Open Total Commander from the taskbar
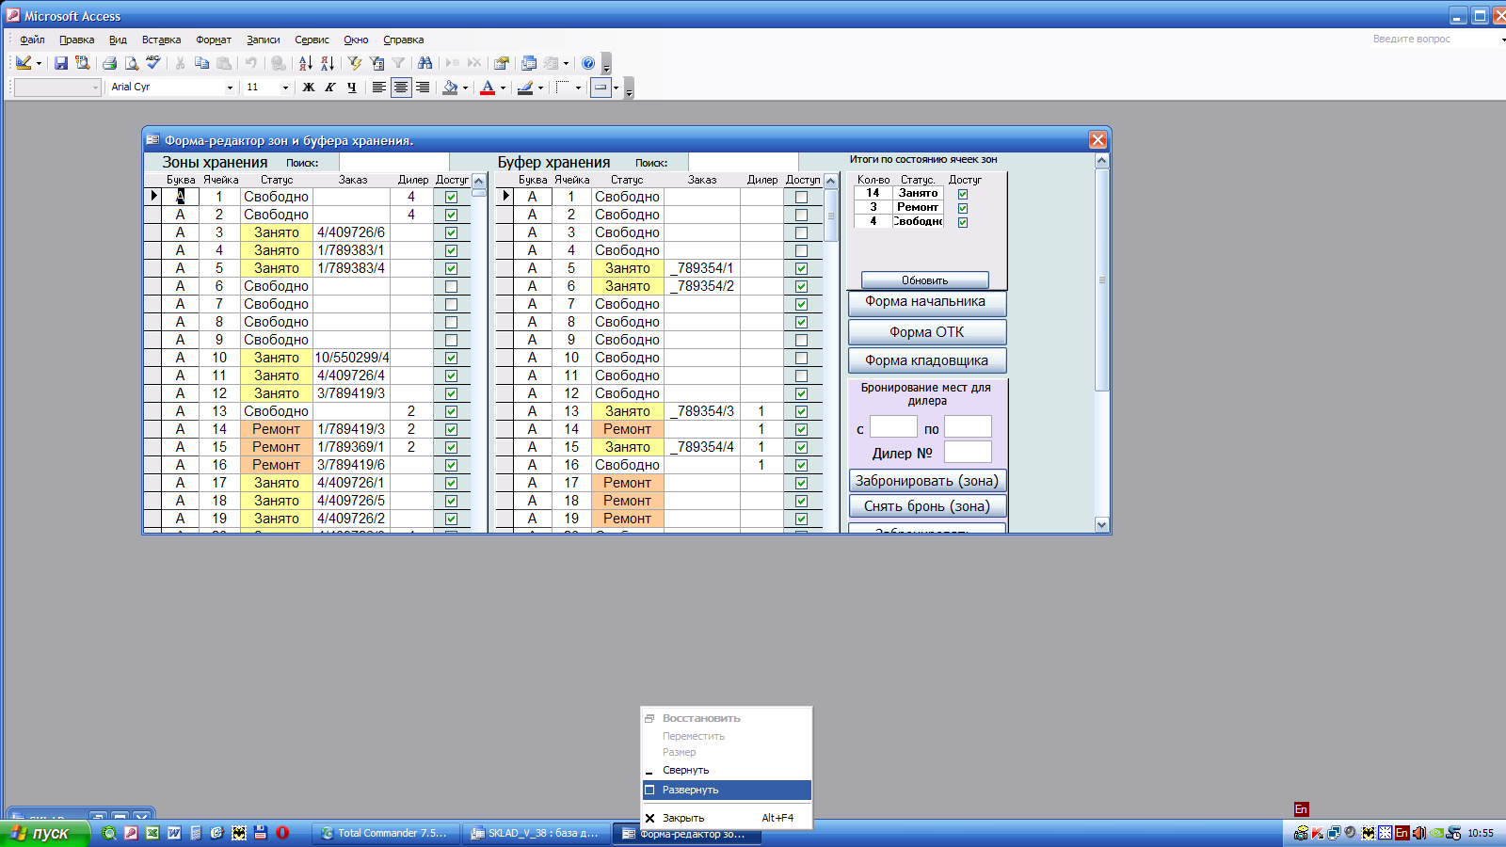The image size is (1506, 847). 386,833
